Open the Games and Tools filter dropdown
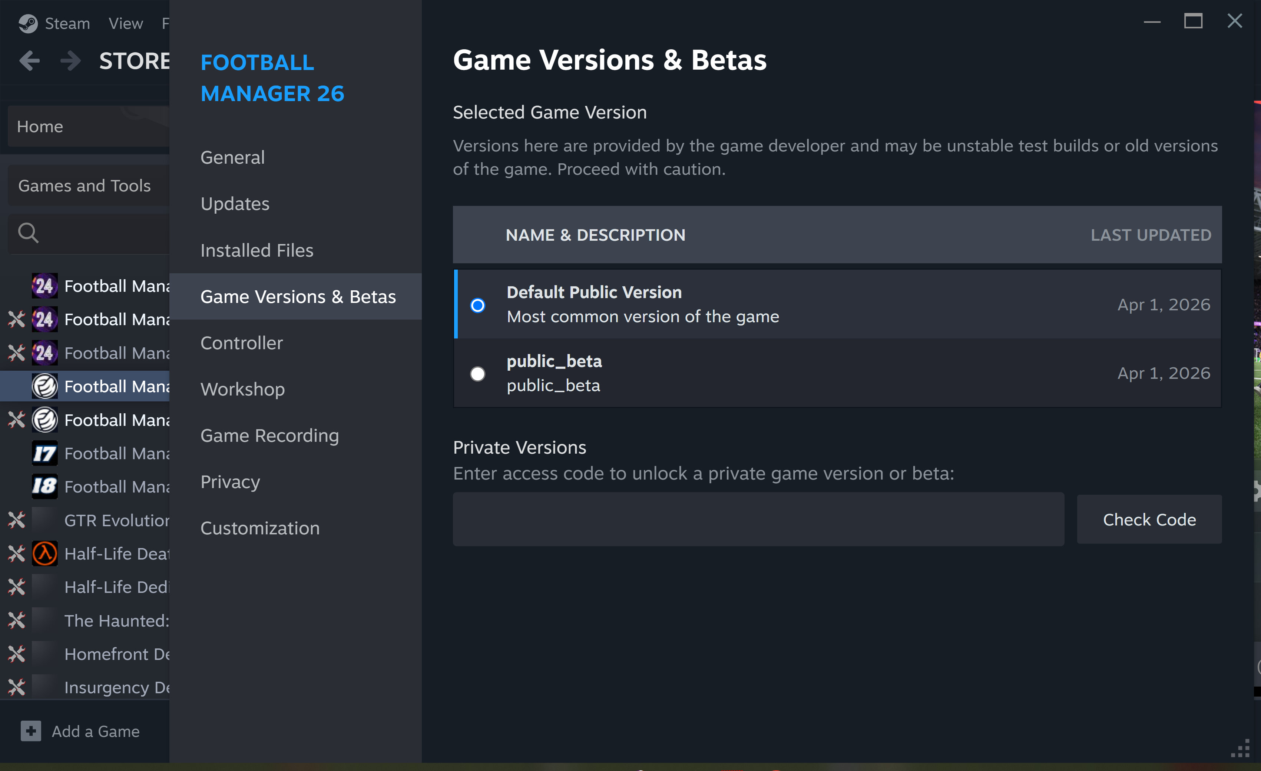The height and width of the screenshot is (771, 1261). [89, 186]
